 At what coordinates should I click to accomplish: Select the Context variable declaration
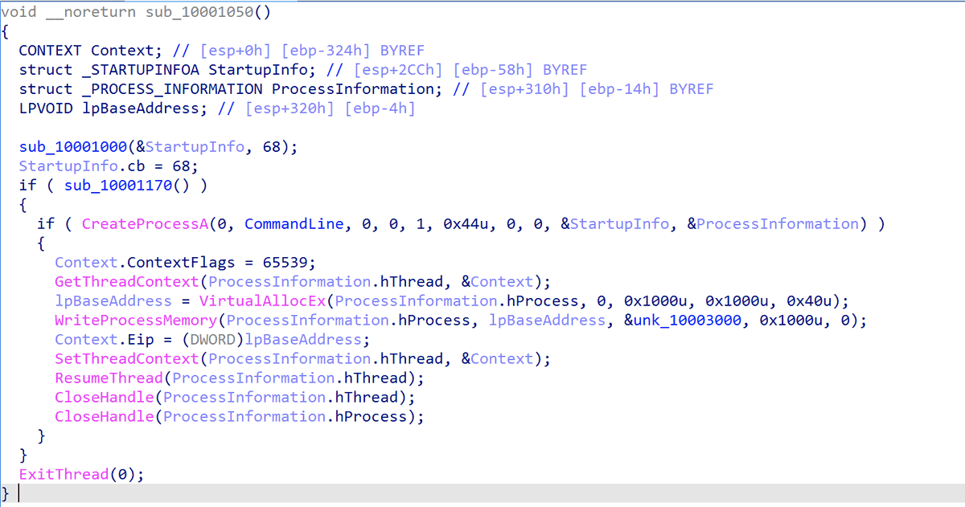point(121,50)
